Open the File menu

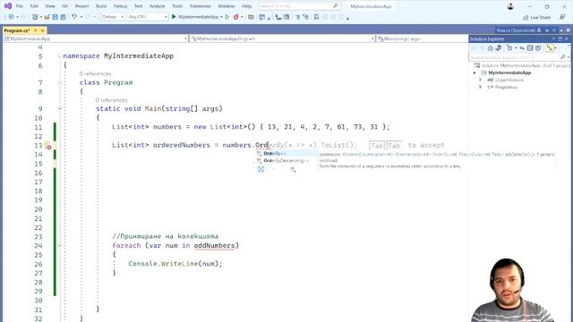tap(20, 6)
